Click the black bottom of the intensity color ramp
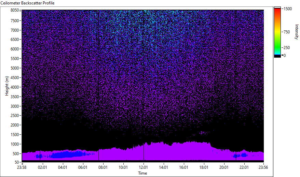The height and width of the screenshot is (177, 300). coord(277,56)
